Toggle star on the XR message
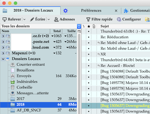This screenshot has height=114, width=150. 89,54
